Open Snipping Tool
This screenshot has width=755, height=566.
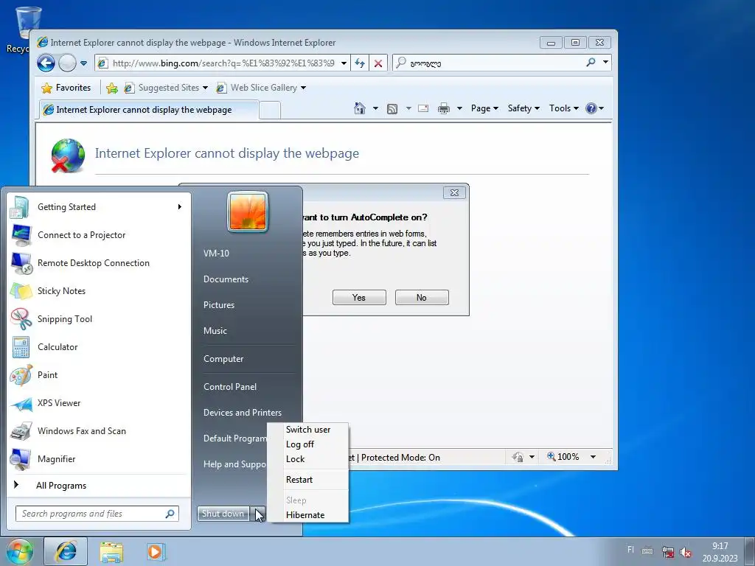[x=98, y=318]
